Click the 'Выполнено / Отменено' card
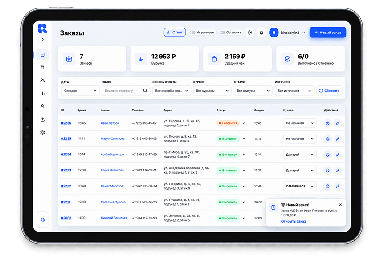Image resolution: width=384 pixels, height=256 pixels. click(310, 59)
